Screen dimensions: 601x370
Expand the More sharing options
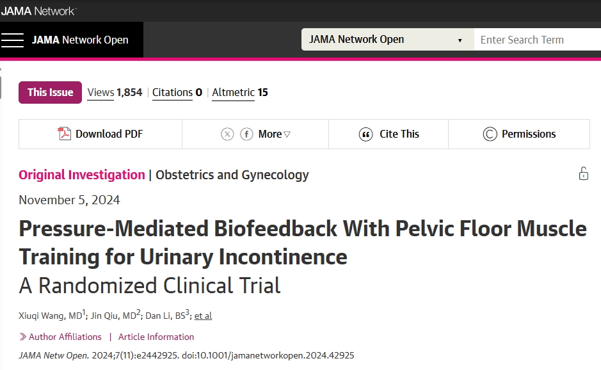[274, 134]
